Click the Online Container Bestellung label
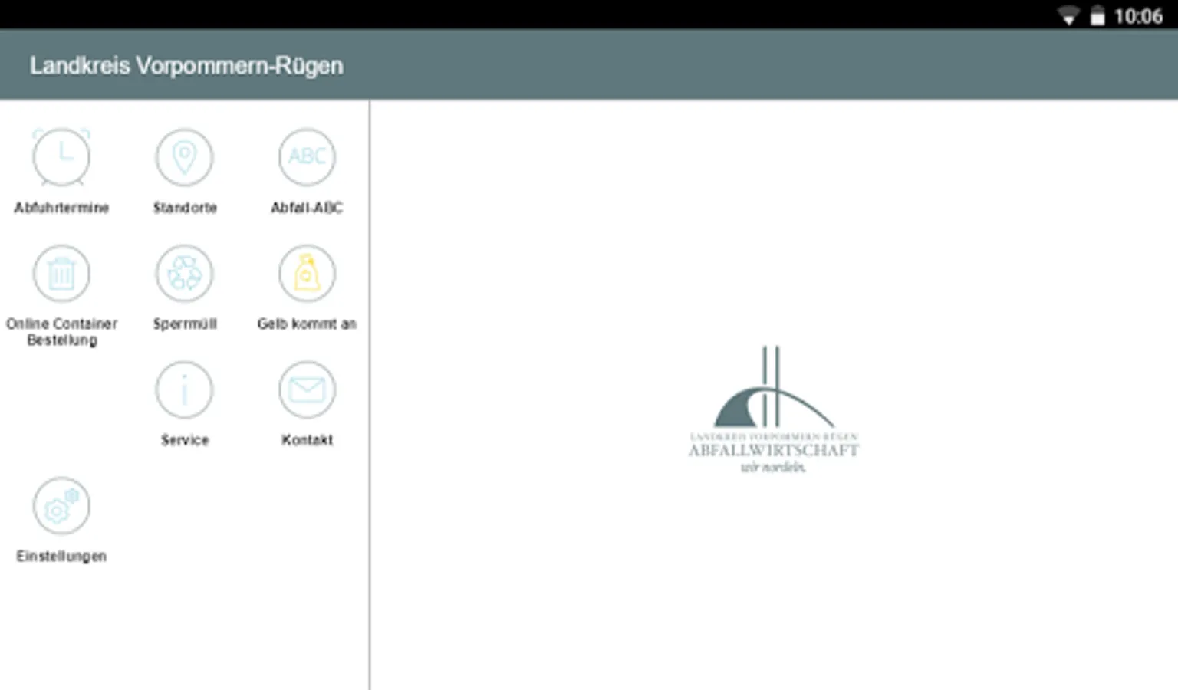 coord(62,332)
